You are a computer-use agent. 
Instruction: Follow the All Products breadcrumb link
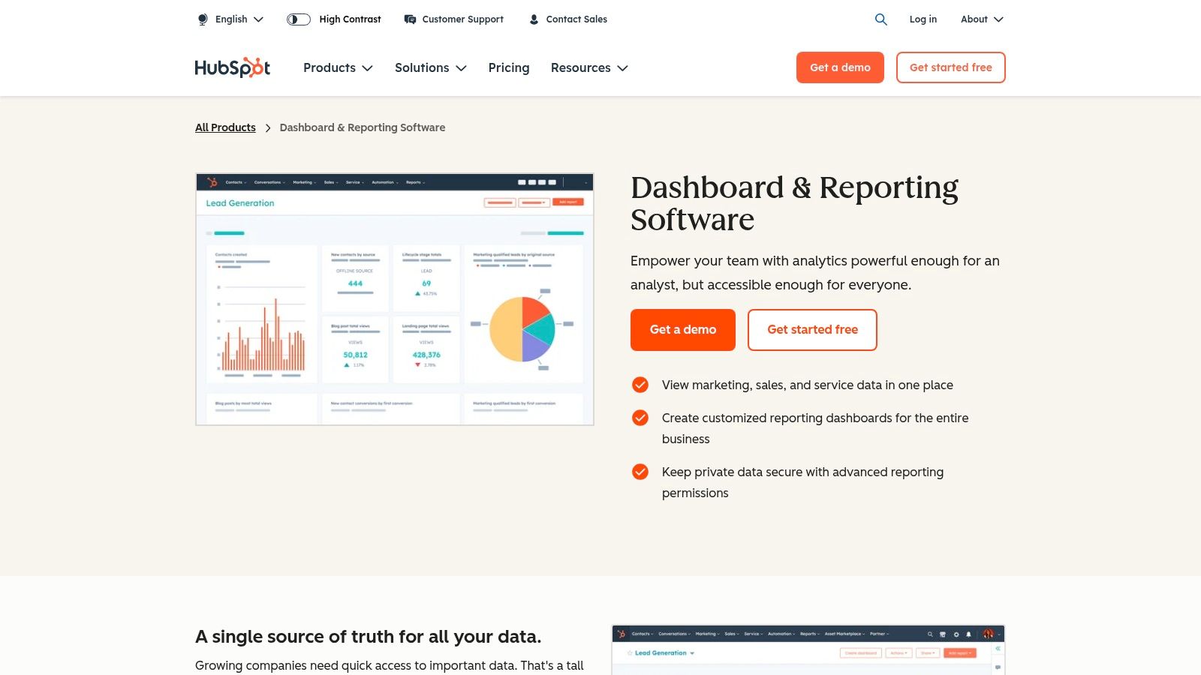click(x=225, y=127)
